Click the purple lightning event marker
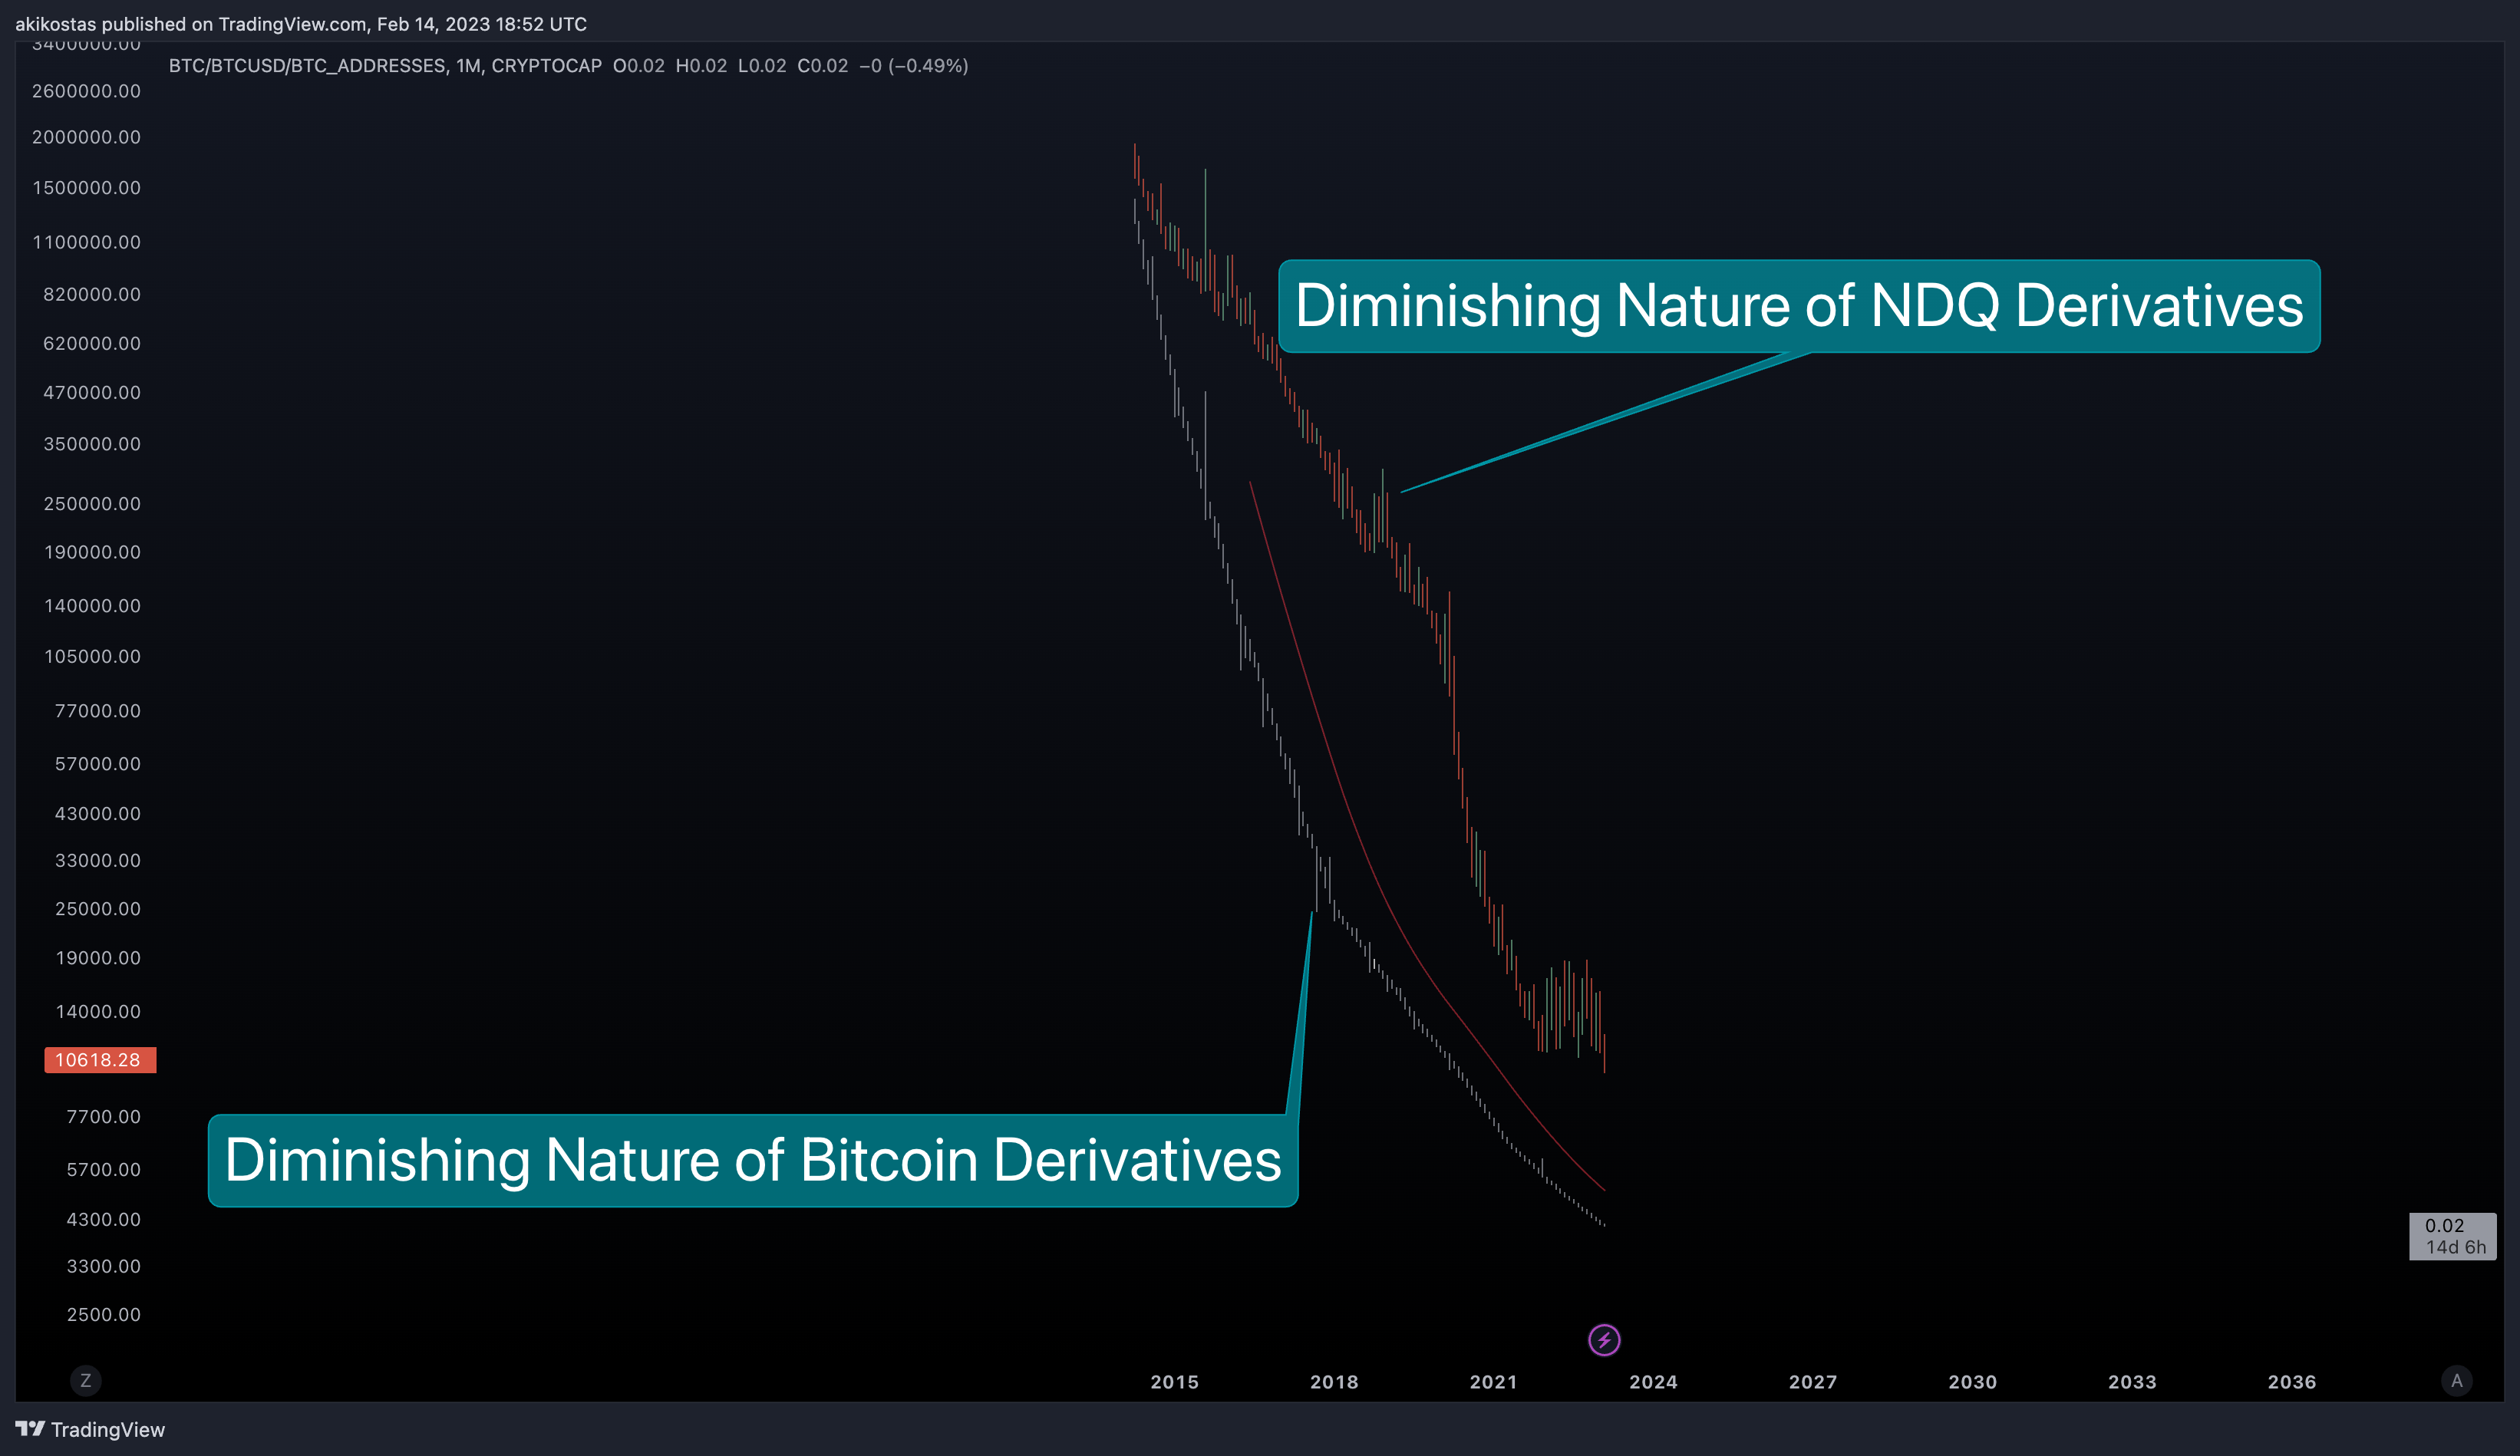The image size is (2520, 1456). tap(1604, 1340)
